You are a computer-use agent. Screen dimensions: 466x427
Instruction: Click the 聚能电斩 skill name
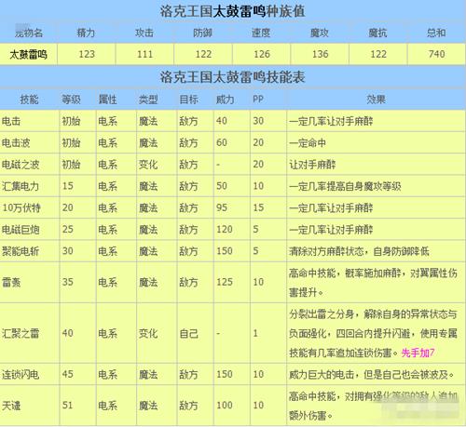(21, 251)
